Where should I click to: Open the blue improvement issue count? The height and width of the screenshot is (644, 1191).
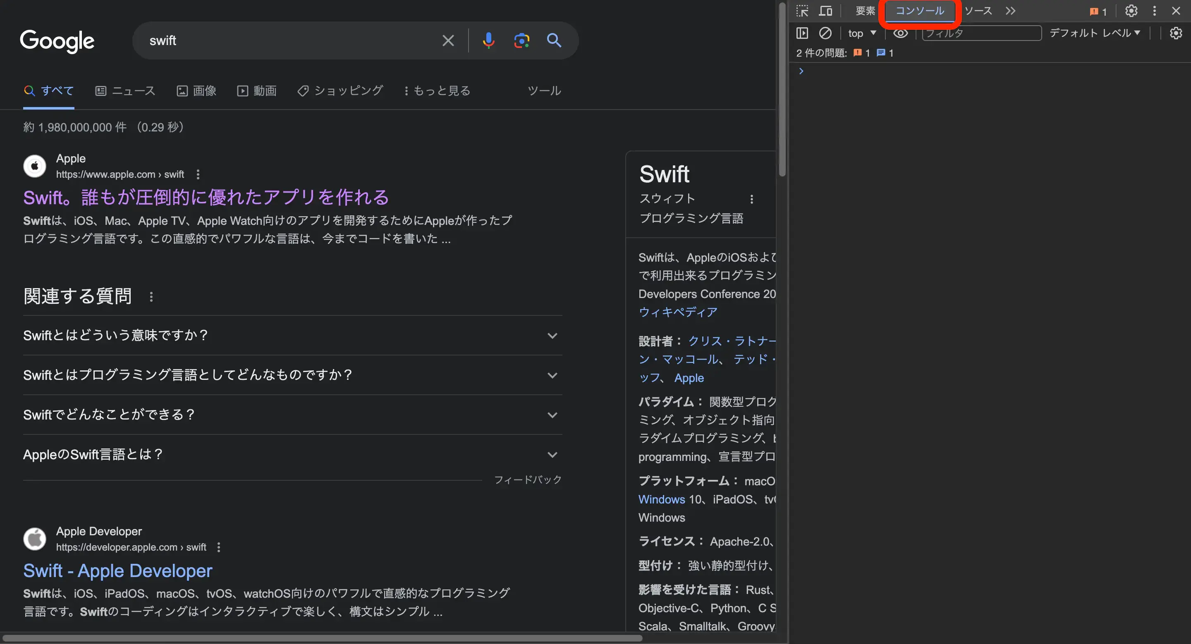coord(885,53)
